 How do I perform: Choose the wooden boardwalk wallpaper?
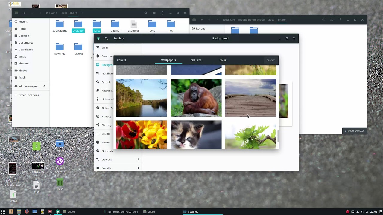tap(251, 98)
